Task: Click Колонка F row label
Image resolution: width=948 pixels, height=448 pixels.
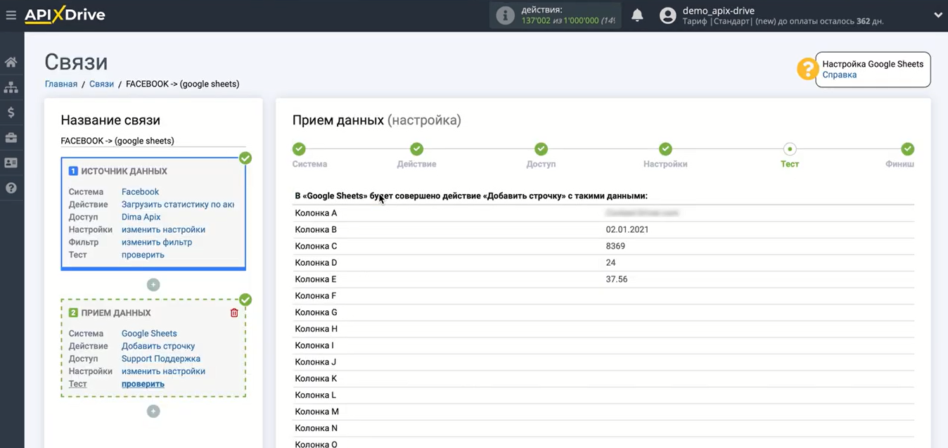Action: (x=316, y=296)
